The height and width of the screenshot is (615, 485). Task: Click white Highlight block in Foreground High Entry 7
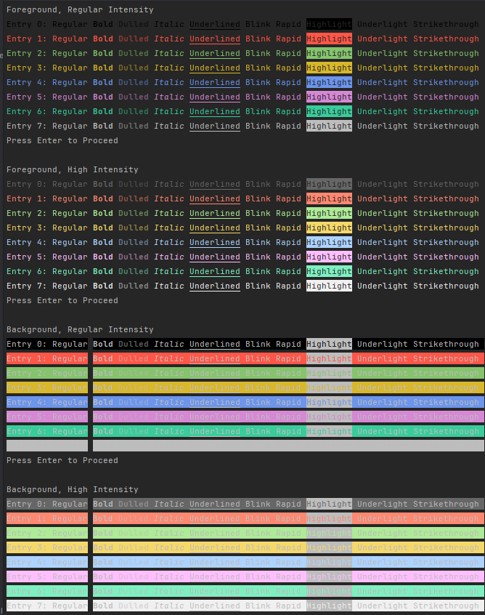(329, 286)
